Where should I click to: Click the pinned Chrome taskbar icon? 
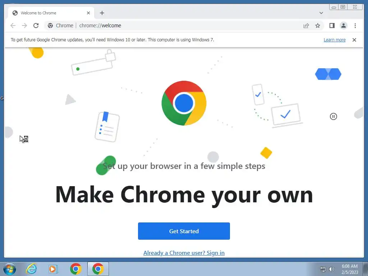tap(75, 269)
